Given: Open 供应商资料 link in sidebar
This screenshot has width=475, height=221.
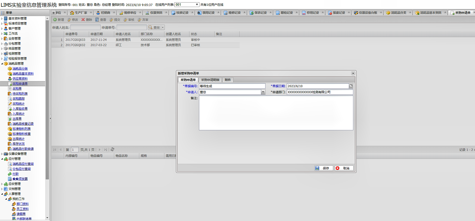Looking at the screenshot, I should [20, 79].
